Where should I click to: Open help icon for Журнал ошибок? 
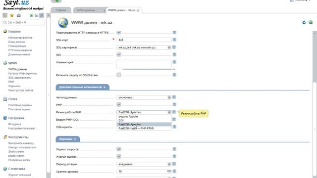point(174,157)
